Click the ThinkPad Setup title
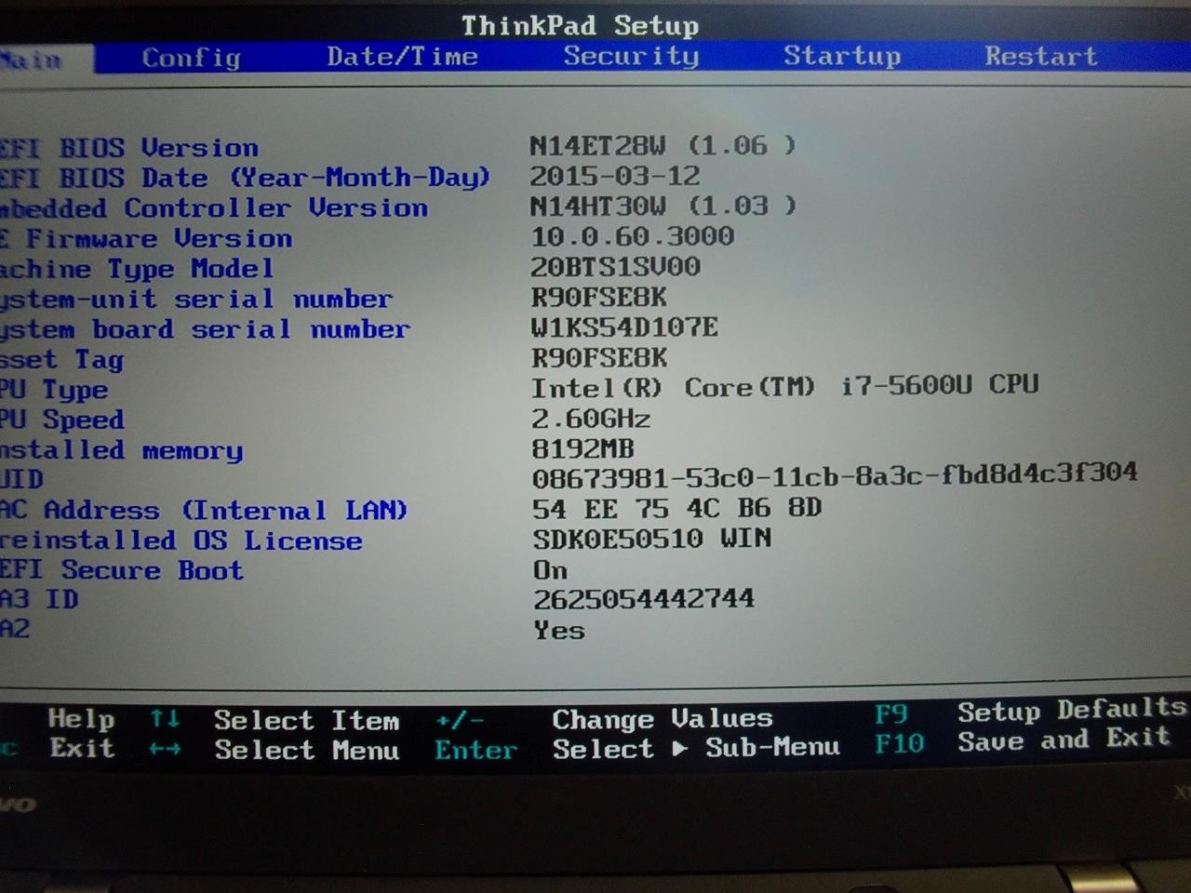Viewport: 1191px width, 893px height. pyautogui.click(x=580, y=25)
